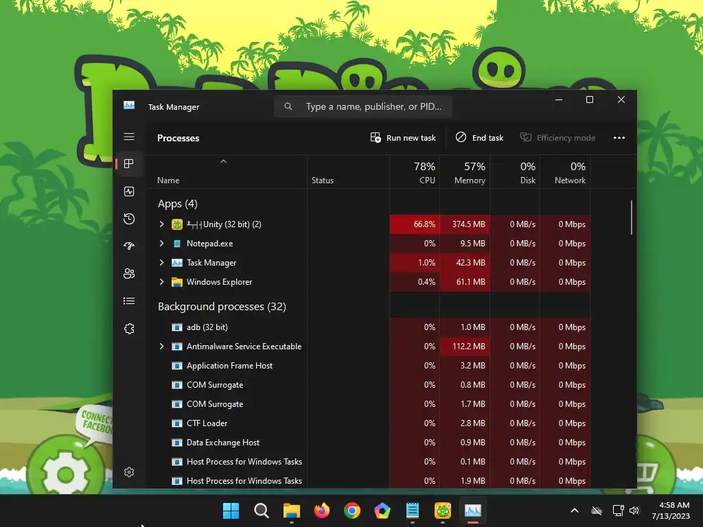Launch Firefox from the taskbar
Viewport: 703px width, 527px height.
[x=321, y=511]
